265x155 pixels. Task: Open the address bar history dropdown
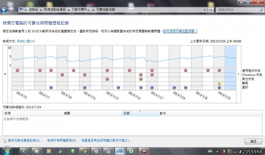tap(205, 10)
